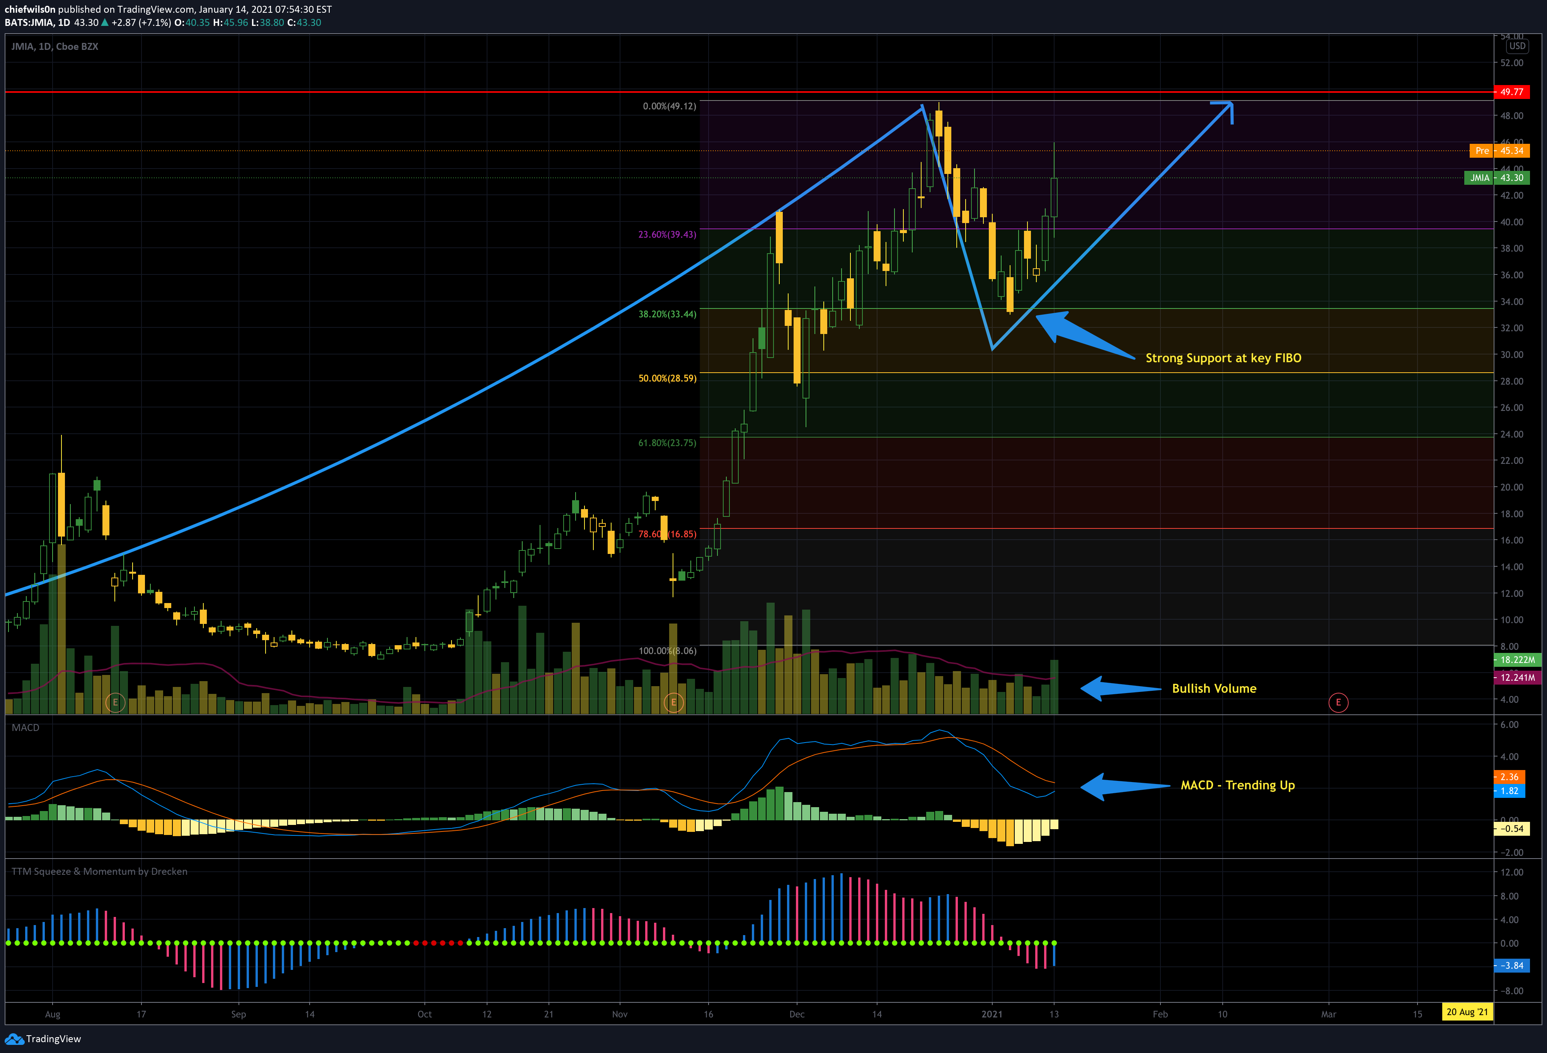
Task: Click the 38.20%(33.44) Fibonacci level label
Action: pyautogui.click(x=667, y=314)
